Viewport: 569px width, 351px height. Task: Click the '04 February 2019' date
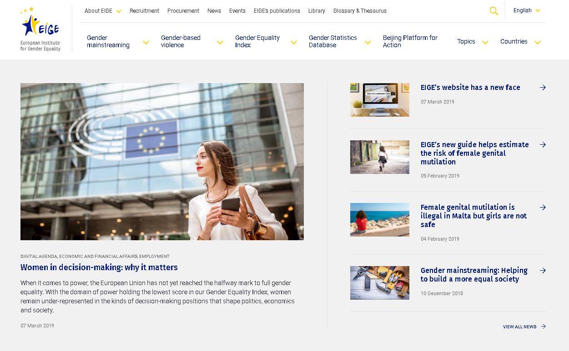coord(440,239)
